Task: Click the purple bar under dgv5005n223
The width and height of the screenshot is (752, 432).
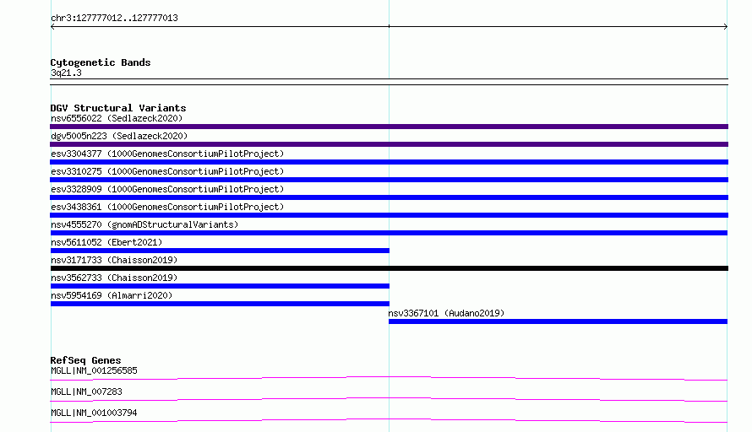Action: 389,144
